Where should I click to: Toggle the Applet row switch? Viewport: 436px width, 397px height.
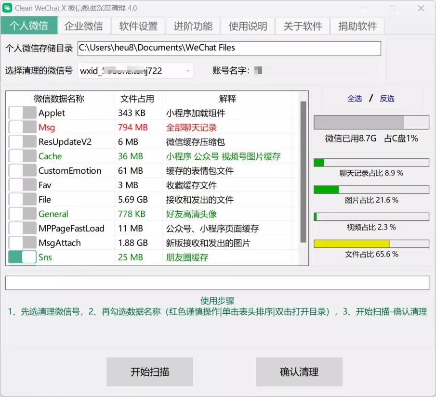click(x=22, y=113)
